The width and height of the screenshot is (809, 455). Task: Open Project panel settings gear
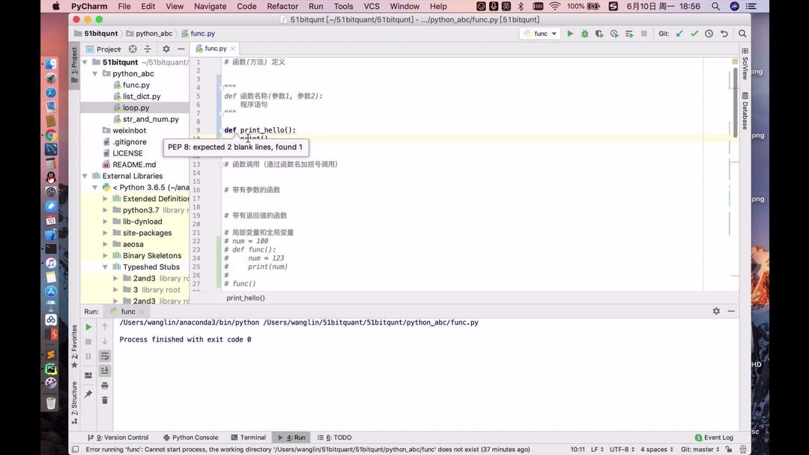click(166, 49)
